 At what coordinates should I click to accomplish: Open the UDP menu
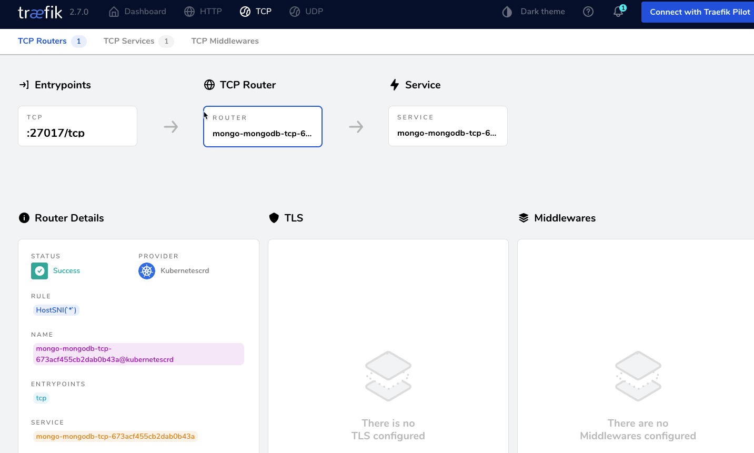(x=306, y=12)
